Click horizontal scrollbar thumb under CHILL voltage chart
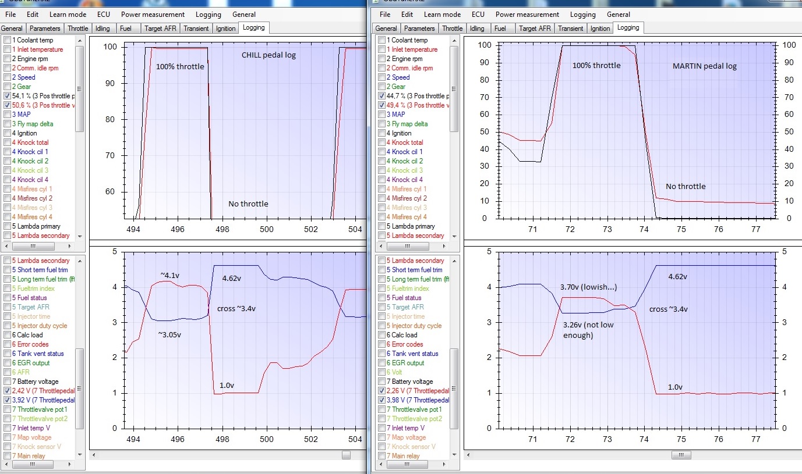The width and height of the screenshot is (802, 474). tap(346, 455)
